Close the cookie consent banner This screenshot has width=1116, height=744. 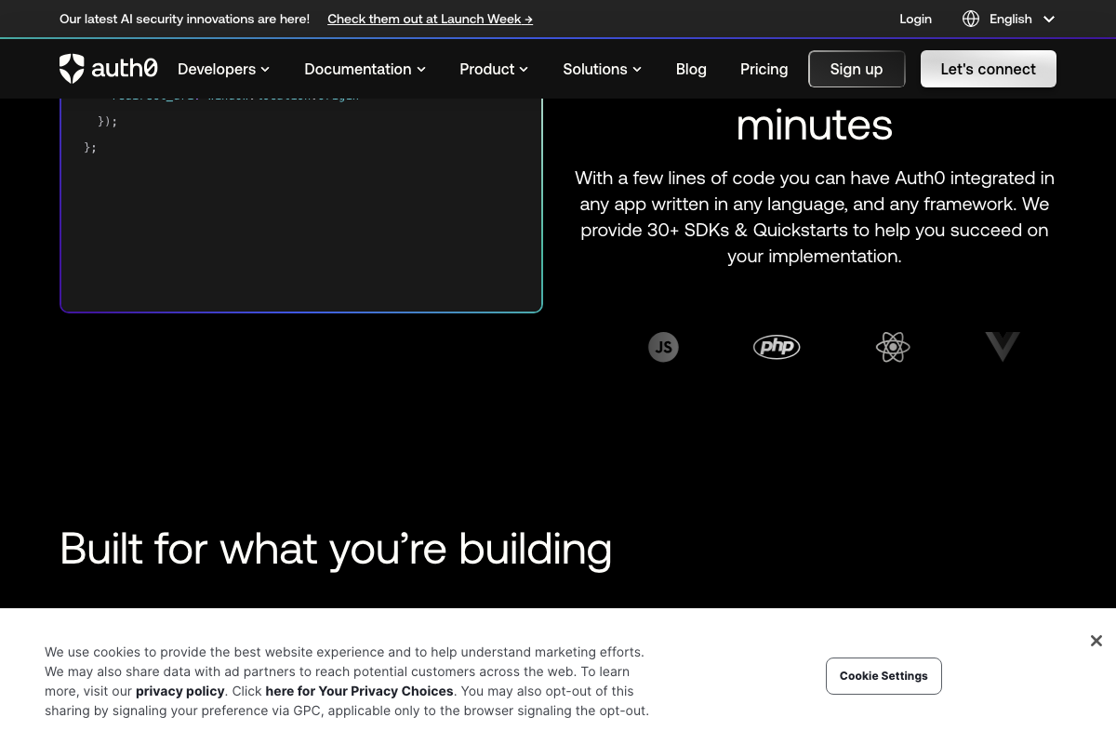(x=1096, y=641)
